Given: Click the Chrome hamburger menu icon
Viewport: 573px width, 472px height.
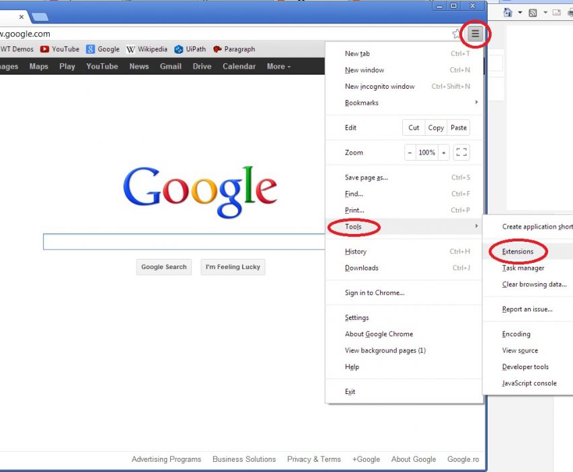Looking at the screenshot, I should (x=475, y=34).
